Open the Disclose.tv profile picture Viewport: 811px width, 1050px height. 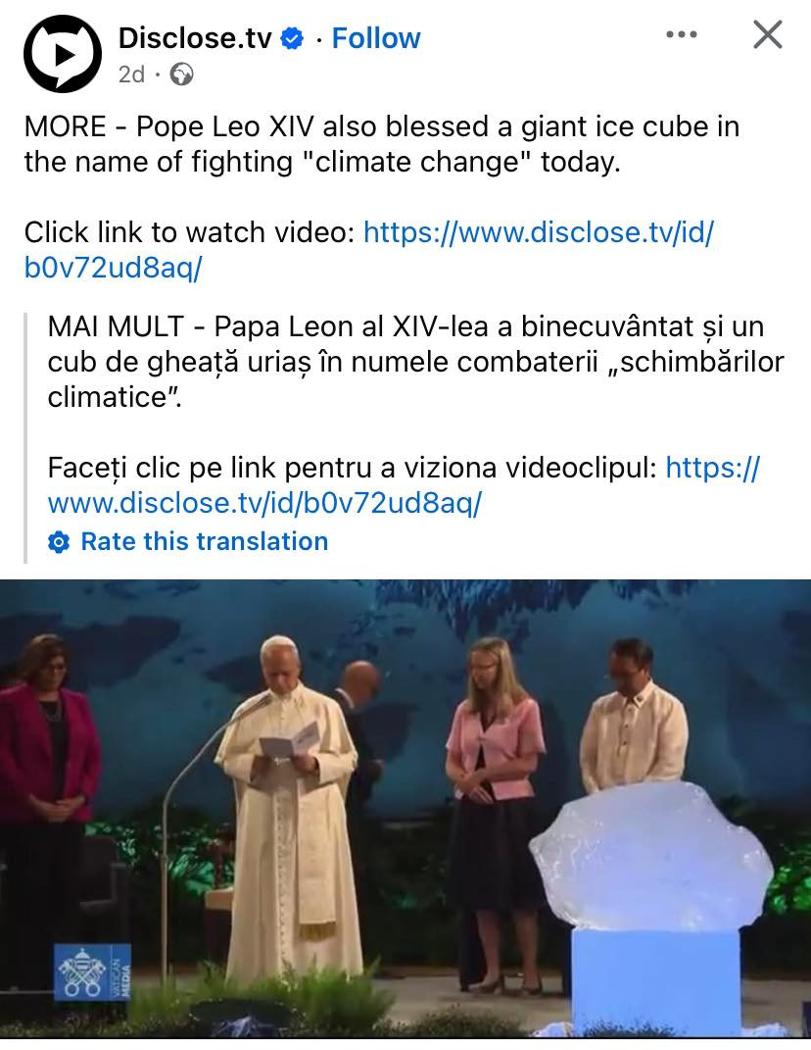click(63, 54)
